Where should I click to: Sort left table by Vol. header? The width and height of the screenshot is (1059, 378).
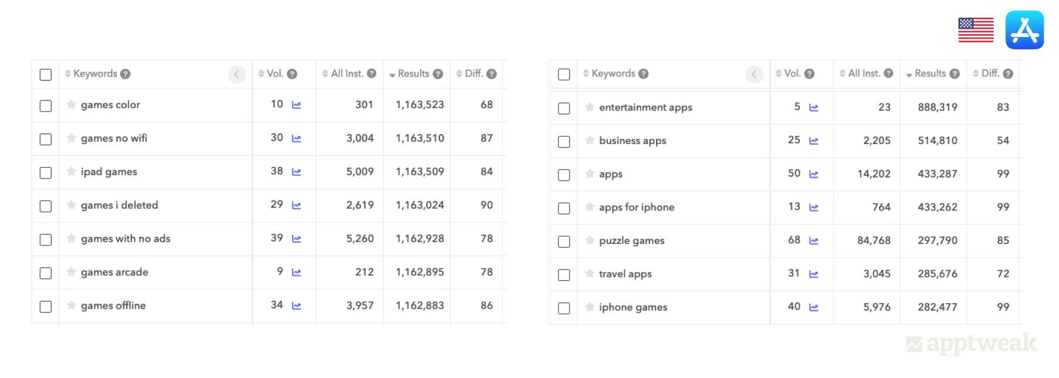pyautogui.click(x=274, y=74)
